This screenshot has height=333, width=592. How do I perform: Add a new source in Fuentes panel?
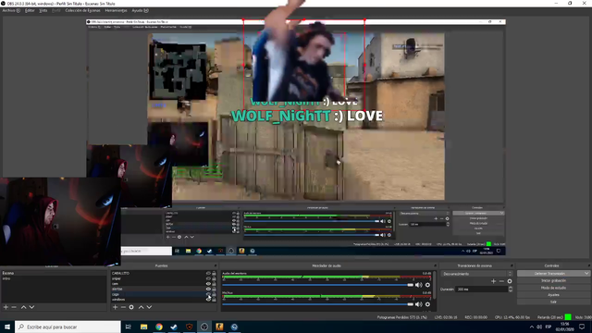tap(115, 307)
